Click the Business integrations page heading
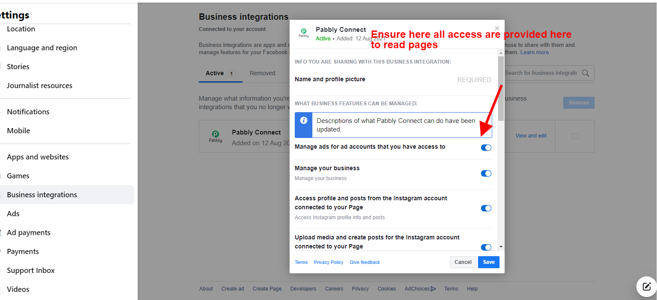The height and width of the screenshot is (300, 657). [244, 17]
